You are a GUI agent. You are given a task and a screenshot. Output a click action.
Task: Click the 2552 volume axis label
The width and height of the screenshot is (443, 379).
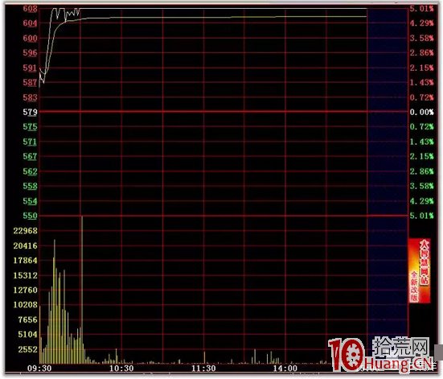(x=27, y=349)
